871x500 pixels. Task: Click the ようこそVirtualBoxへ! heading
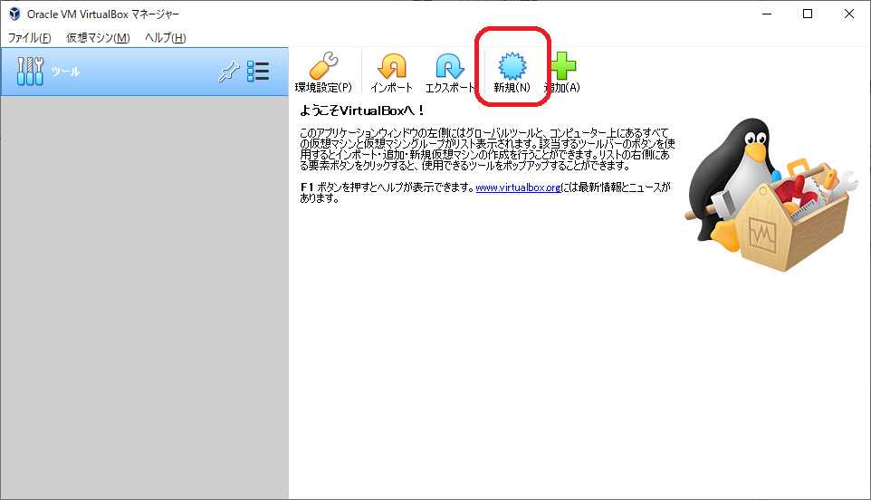coord(361,111)
